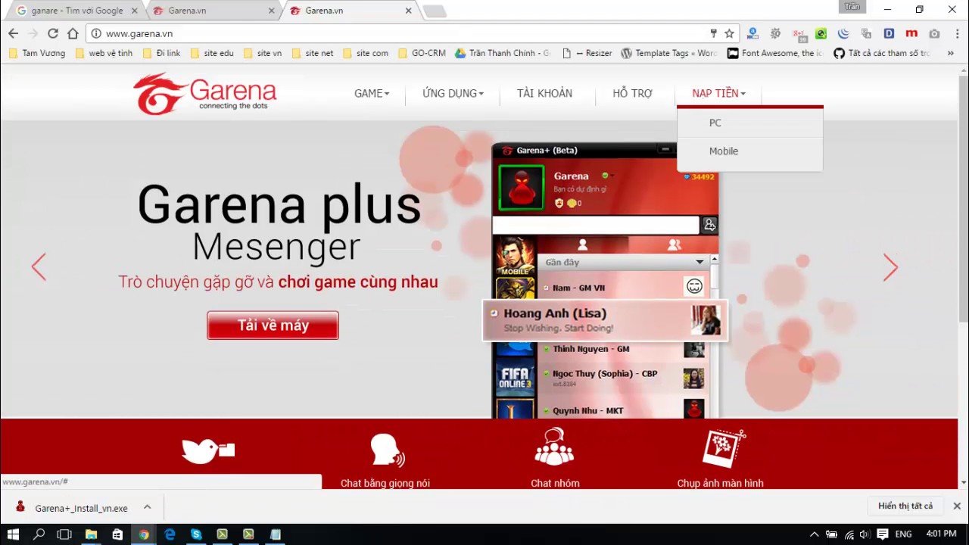Click the bird mail feature icon

click(x=208, y=450)
